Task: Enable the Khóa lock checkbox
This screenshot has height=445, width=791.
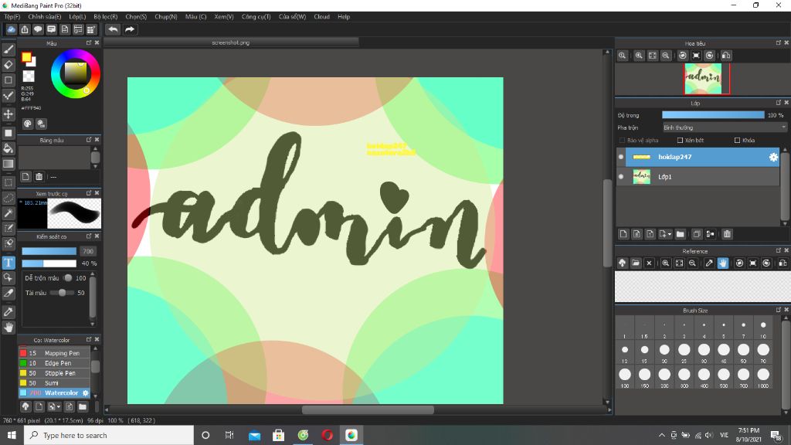Action: coord(737,141)
